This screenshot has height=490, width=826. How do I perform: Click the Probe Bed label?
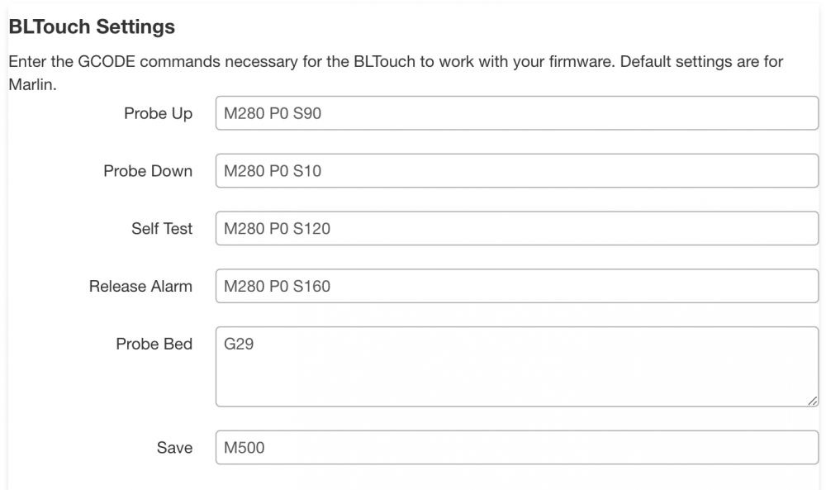pyautogui.click(x=154, y=344)
